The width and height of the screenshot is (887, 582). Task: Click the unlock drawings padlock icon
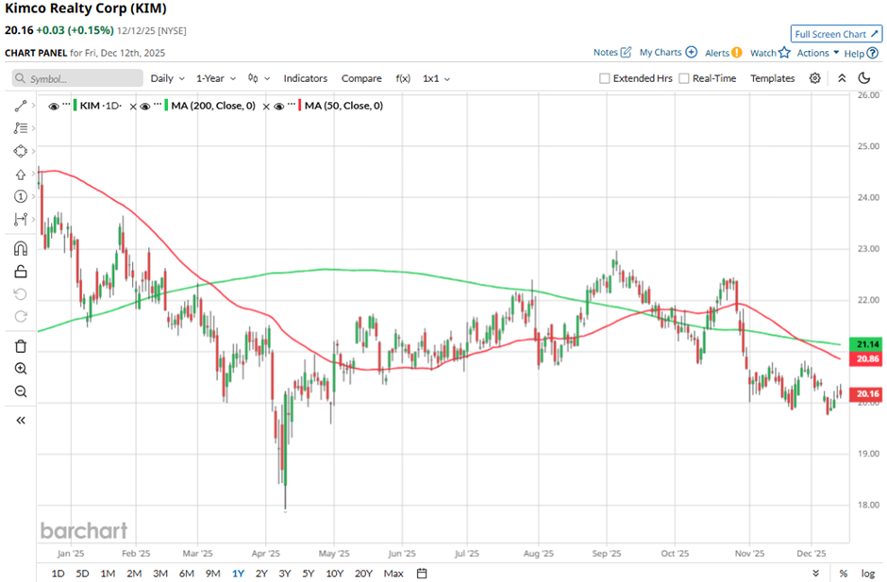[21, 272]
